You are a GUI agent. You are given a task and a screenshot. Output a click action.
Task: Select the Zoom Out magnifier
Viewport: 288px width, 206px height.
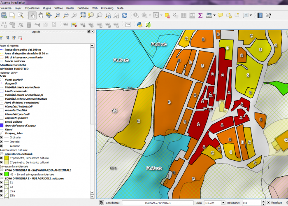click(66, 15)
